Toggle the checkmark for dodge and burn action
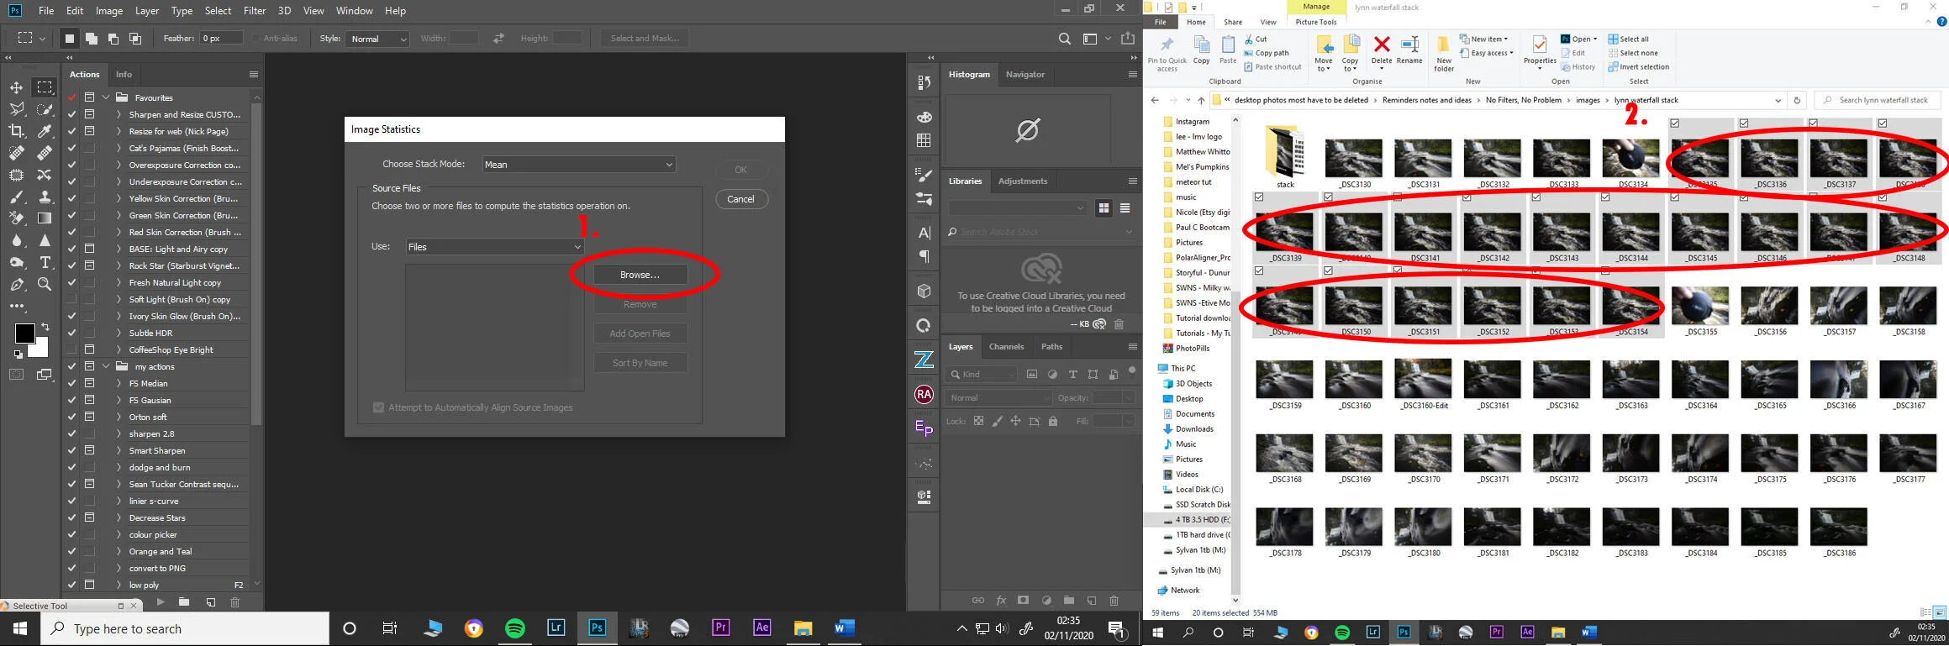This screenshot has width=1949, height=646. coord(71,467)
